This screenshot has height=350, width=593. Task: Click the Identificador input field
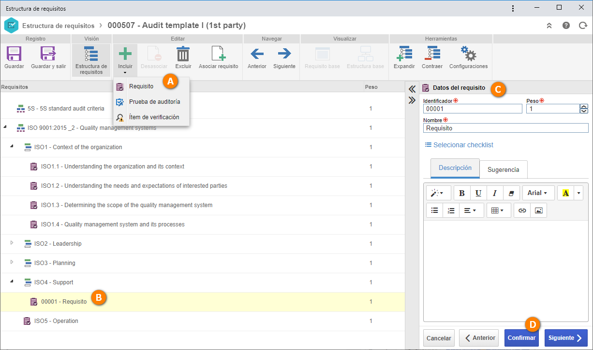tap(473, 109)
